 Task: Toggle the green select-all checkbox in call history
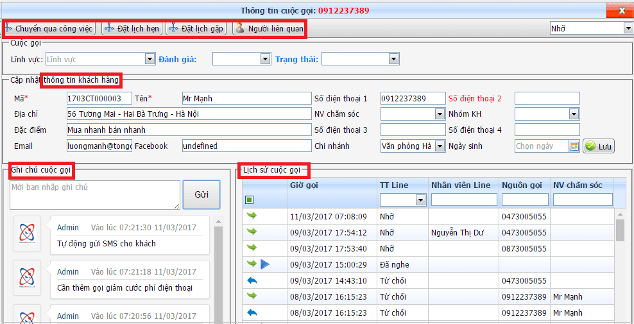point(250,200)
